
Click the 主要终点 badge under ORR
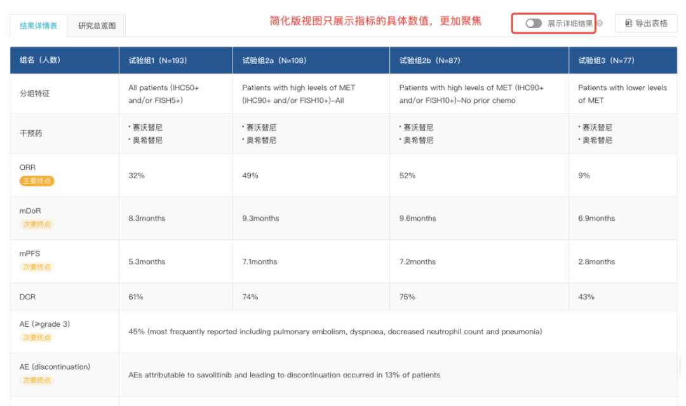[37, 181]
